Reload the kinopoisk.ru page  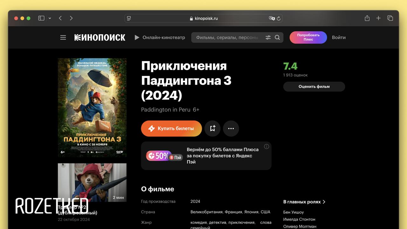pyautogui.click(x=279, y=18)
